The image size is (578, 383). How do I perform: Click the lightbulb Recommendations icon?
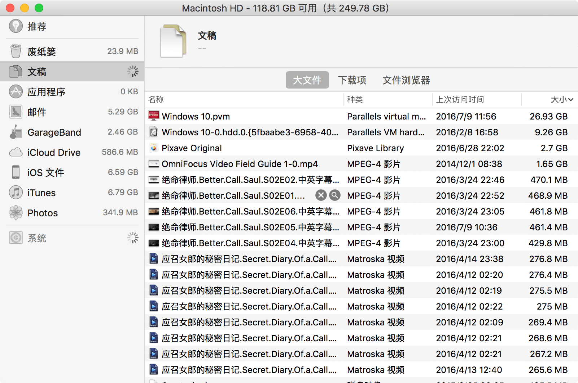coord(16,26)
